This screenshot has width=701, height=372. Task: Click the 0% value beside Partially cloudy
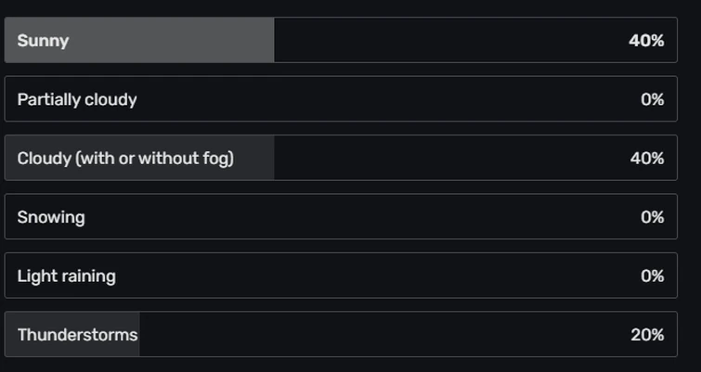click(x=652, y=99)
